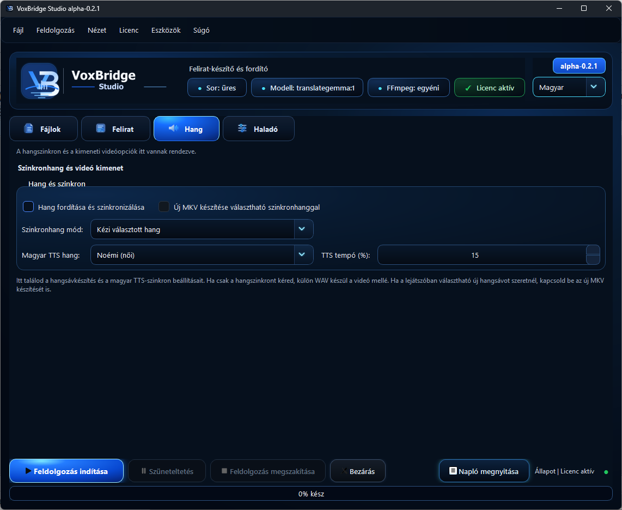Click the FFmpeg: egyéni status pill
Screen dimensions: 622x510
pyautogui.click(x=408, y=88)
